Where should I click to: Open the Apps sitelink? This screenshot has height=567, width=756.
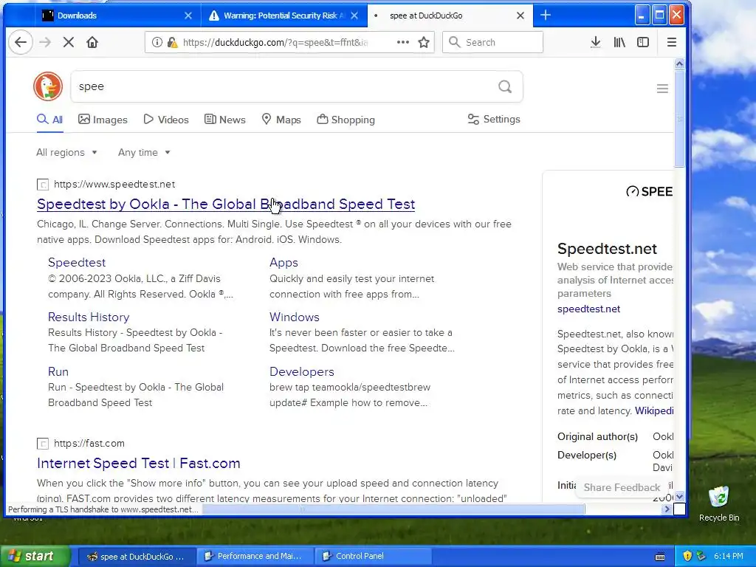283,262
